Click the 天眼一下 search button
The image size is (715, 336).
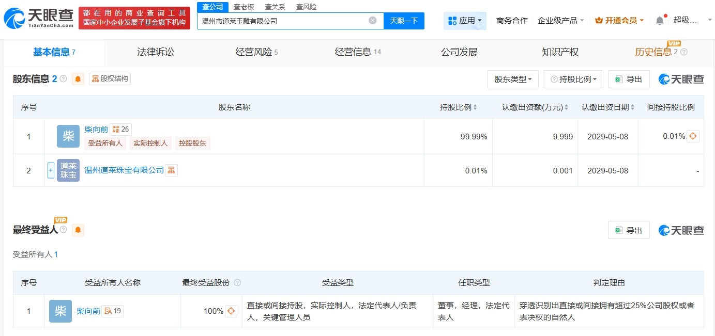(404, 20)
